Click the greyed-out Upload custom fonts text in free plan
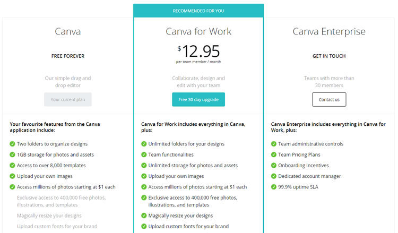Viewport: 398px width, 233px height. tap(57, 227)
